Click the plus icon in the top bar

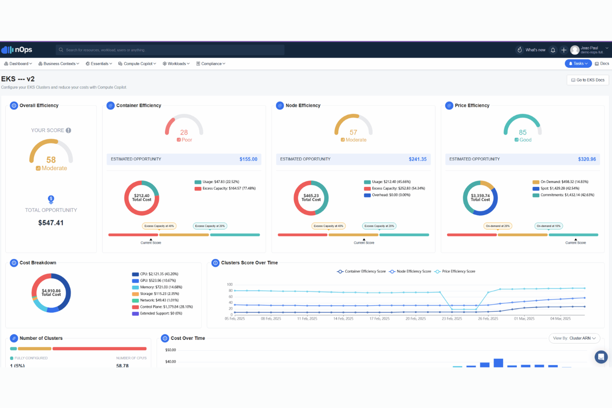[564, 50]
